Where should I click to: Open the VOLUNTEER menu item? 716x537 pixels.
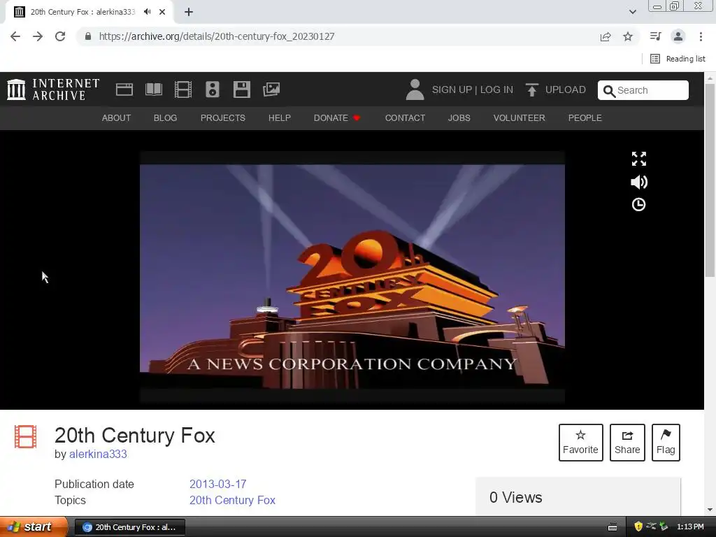point(520,117)
